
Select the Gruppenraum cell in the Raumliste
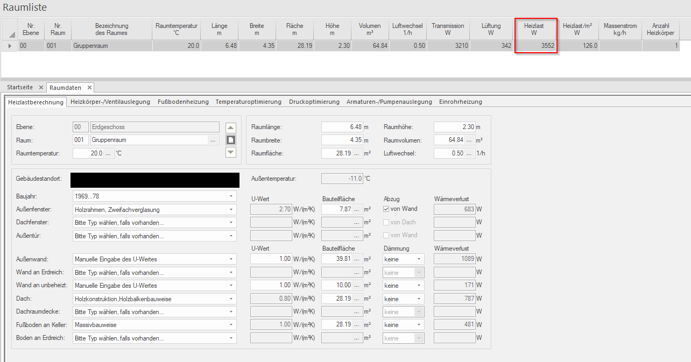pos(111,46)
